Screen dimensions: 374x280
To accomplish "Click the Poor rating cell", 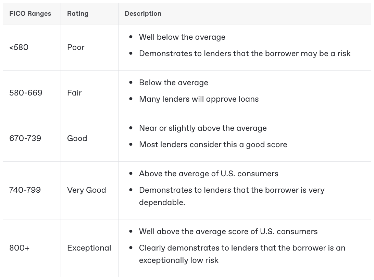I will coord(76,47).
